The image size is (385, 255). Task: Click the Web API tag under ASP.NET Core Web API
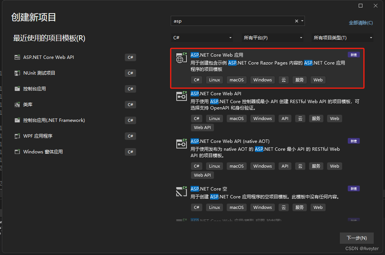(202, 127)
